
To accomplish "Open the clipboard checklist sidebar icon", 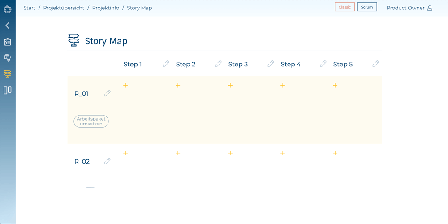I will click(7, 42).
